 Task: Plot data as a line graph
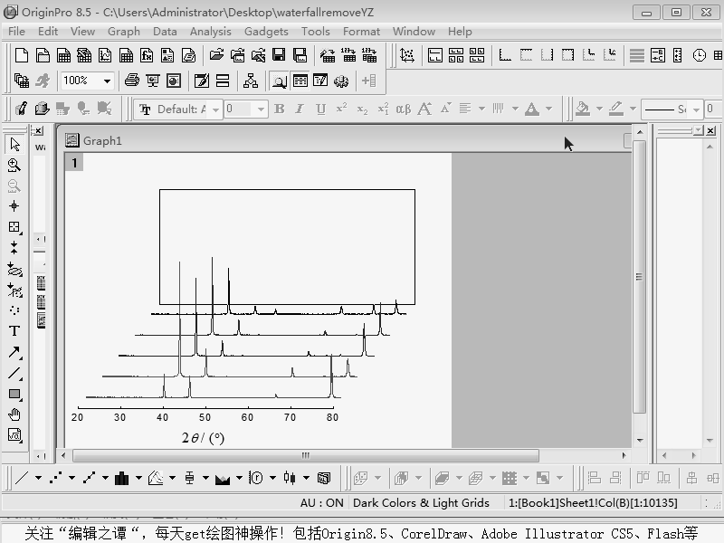22,478
